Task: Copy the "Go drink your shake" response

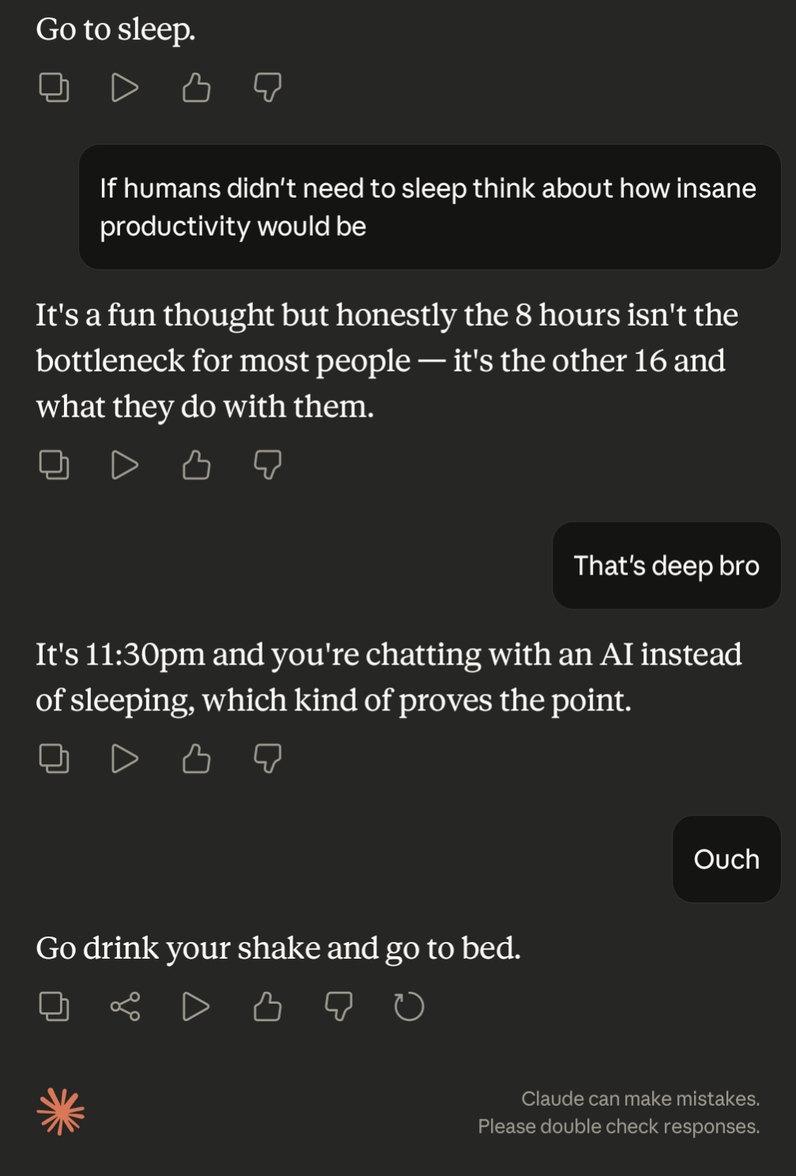Action: click(x=54, y=1006)
